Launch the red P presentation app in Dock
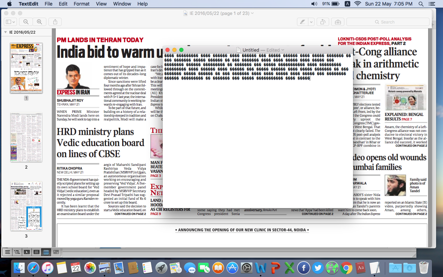 pos(275,268)
